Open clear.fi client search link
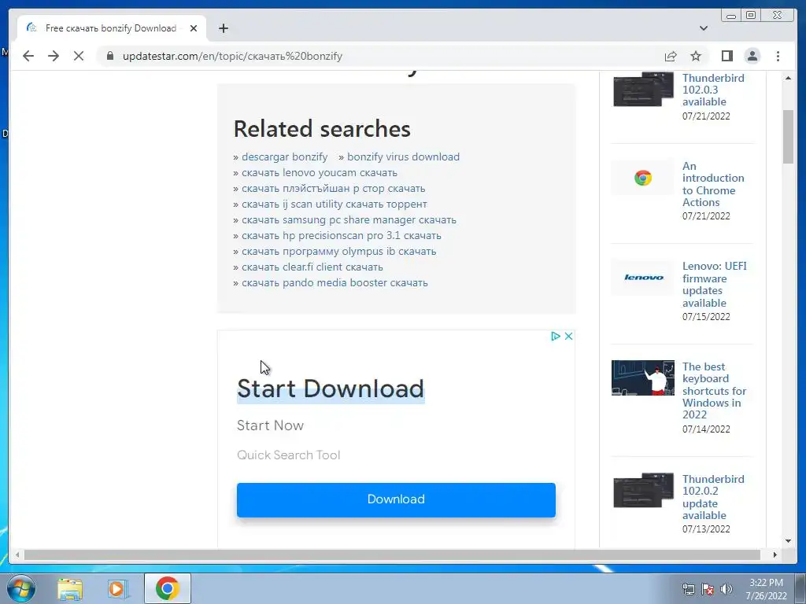Image resolution: width=806 pixels, height=604 pixels. pyautogui.click(x=312, y=267)
